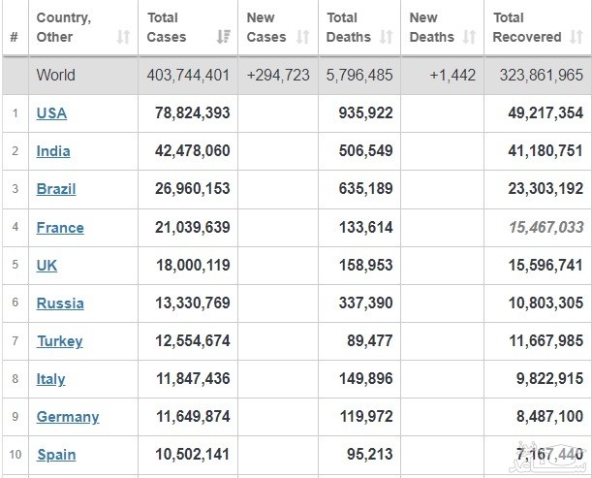
Task: Click the # rank column header
Action: 15,38
